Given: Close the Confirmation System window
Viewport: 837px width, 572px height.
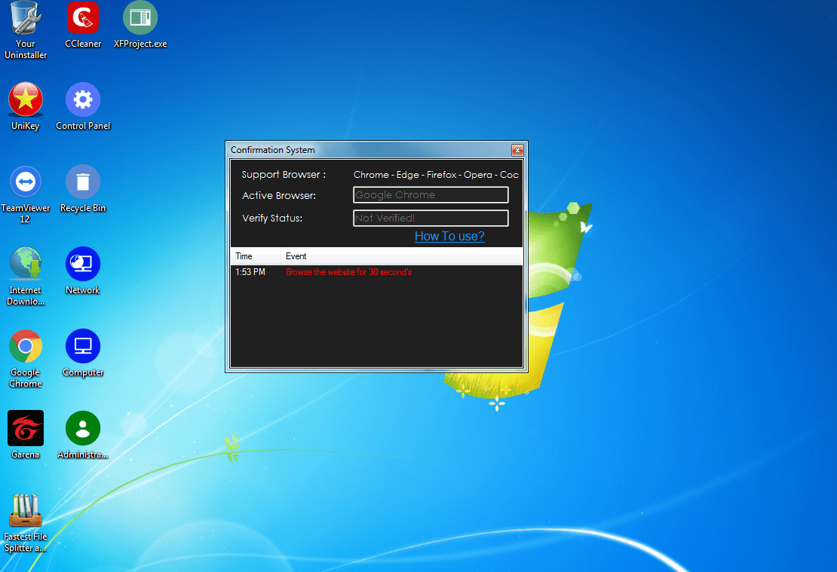Looking at the screenshot, I should (517, 151).
